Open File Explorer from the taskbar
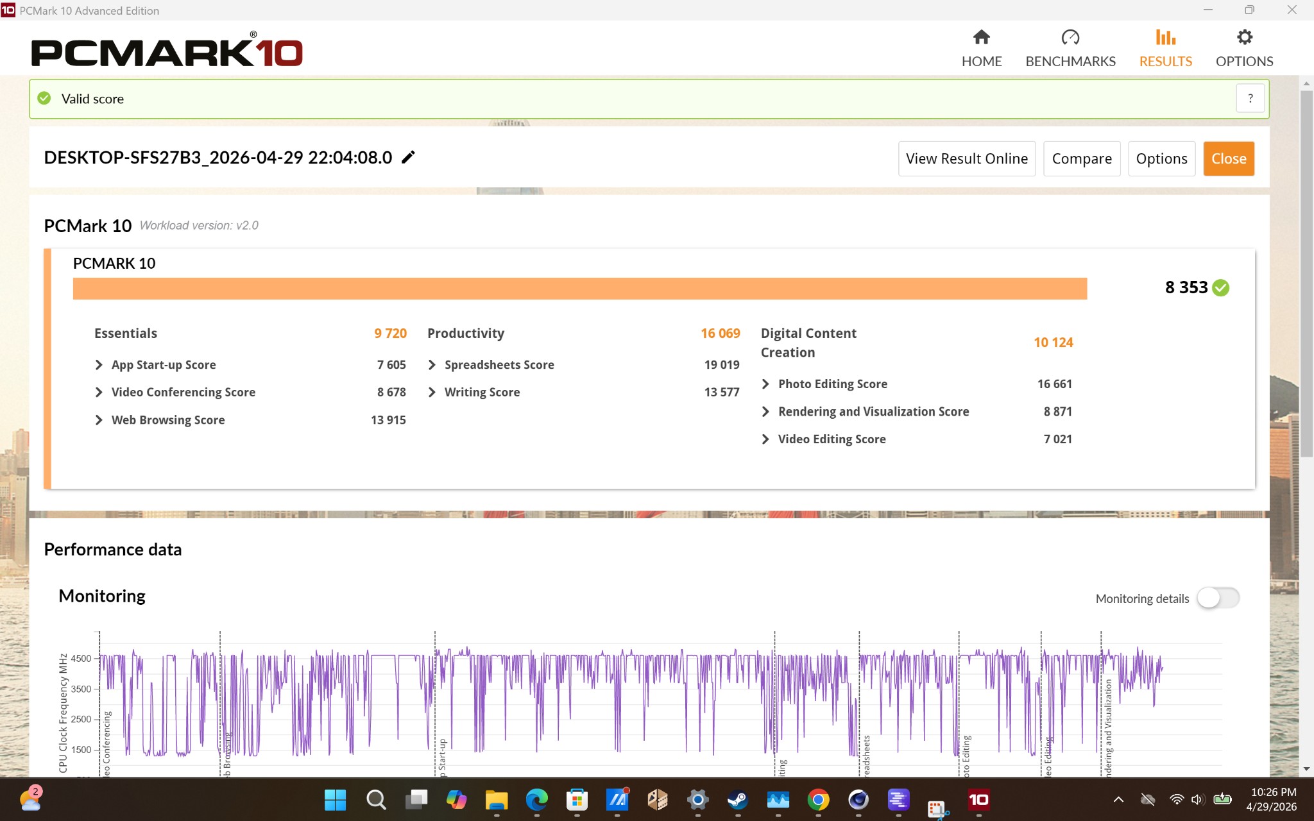The height and width of the screenshot is (821, 1314). 496,799
